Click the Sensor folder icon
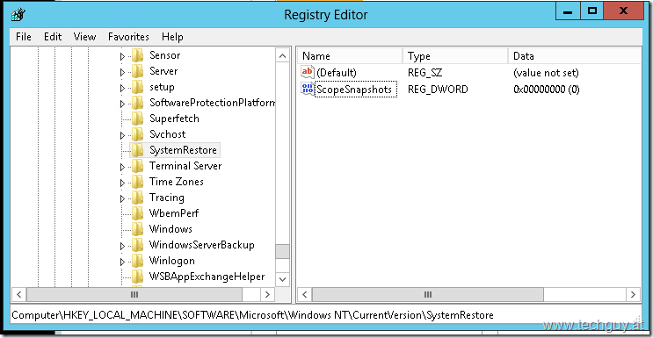Viewport: 653px width, 338px height. click(x=137, y=55)
